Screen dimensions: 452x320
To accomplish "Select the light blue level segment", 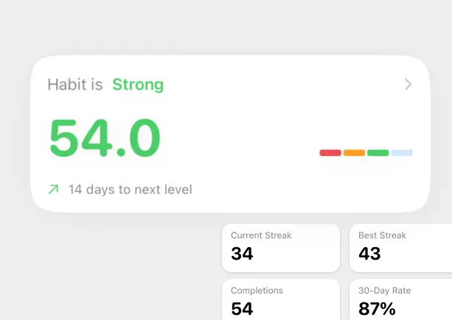I will click(x=402, y=153).
